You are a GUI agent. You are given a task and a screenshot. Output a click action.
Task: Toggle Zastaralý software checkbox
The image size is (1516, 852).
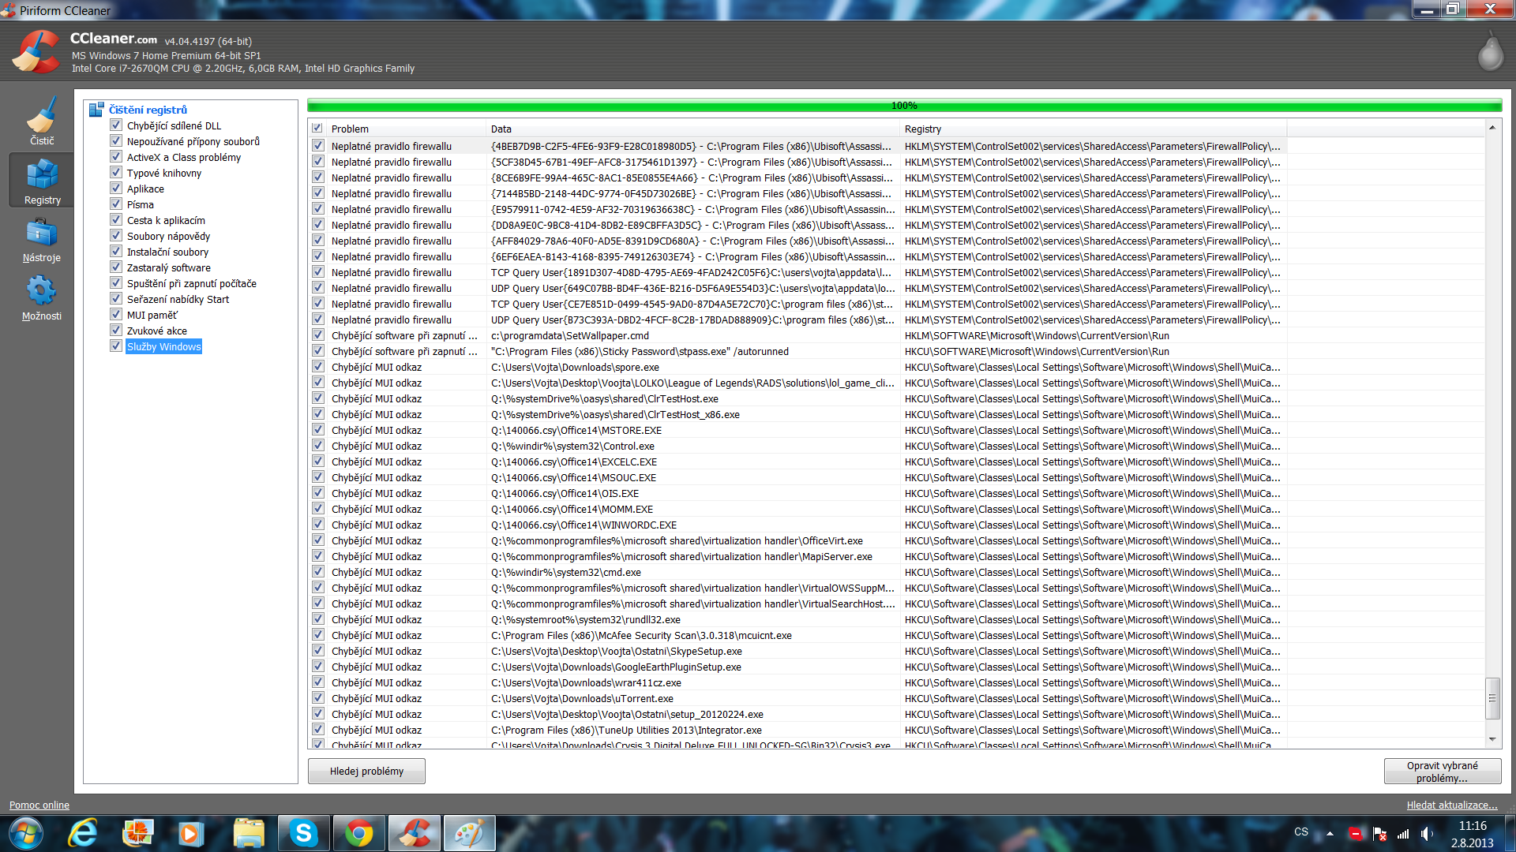pyautogui.click(x=116, y=267)
